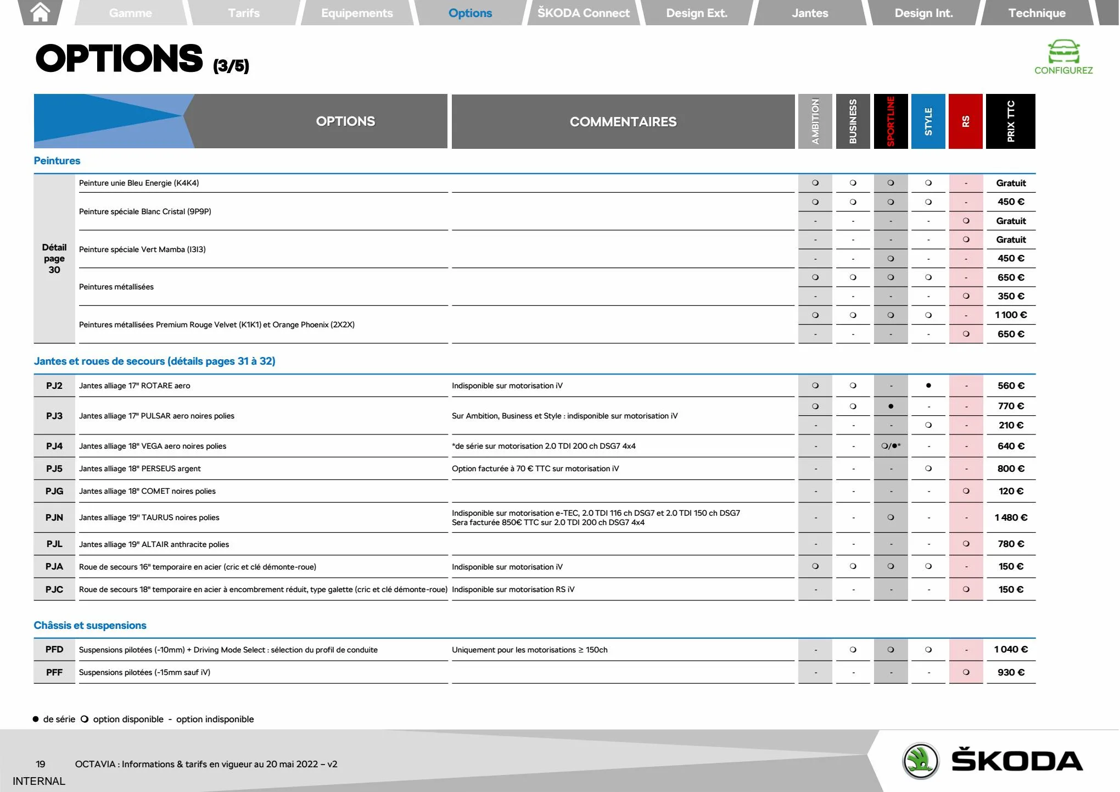Click option code PJ2
The width and height of the screenshot is (1120, 792).
pyautogui.click(x=54, y=386)
